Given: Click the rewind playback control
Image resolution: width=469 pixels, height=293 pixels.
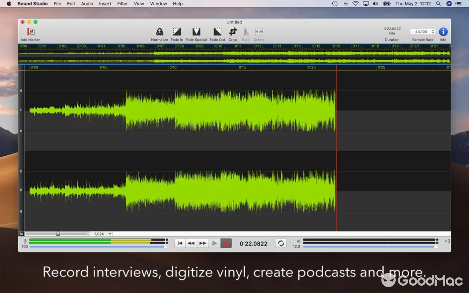Looking at the screenshot, I should [191, 243].
